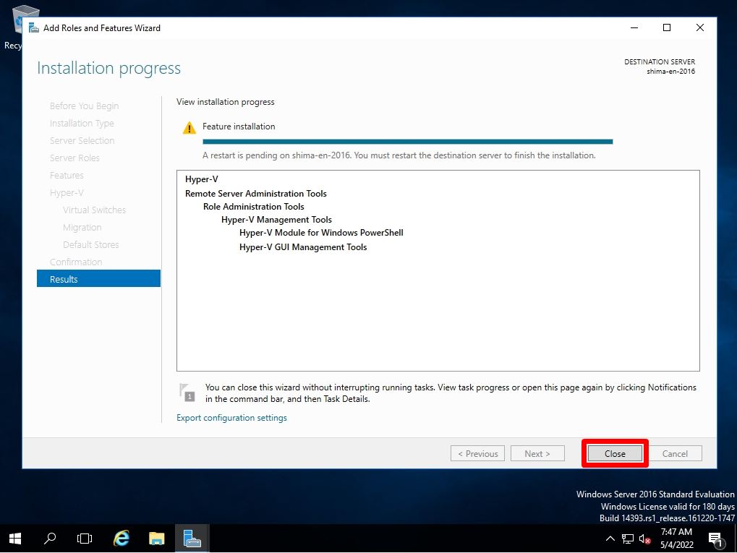Viewport: 737px width, 553px height.
Task: Click the Next button
Action: point(537,453)
